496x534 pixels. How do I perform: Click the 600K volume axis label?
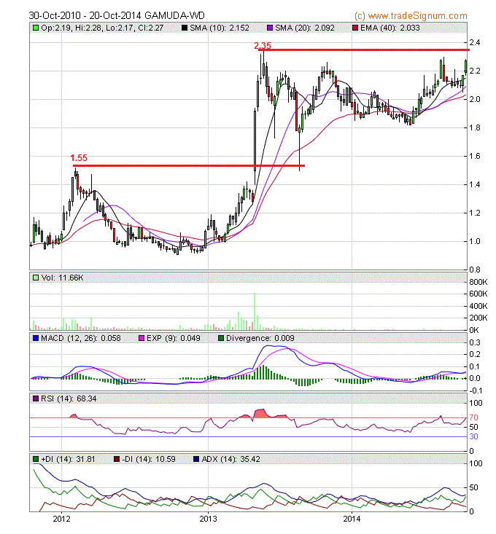click(x=478, y=294)
